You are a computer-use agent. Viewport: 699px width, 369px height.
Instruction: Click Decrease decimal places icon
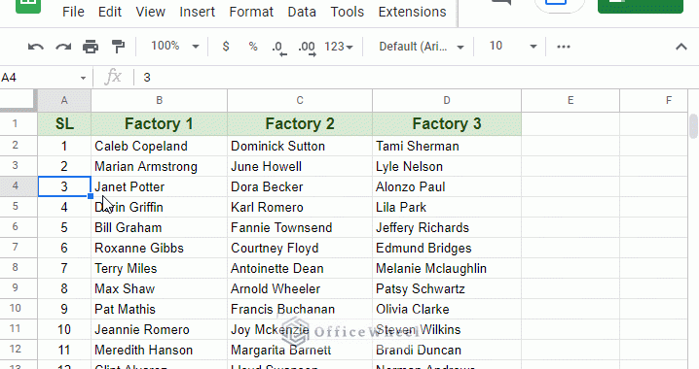(x=279, y=48)
